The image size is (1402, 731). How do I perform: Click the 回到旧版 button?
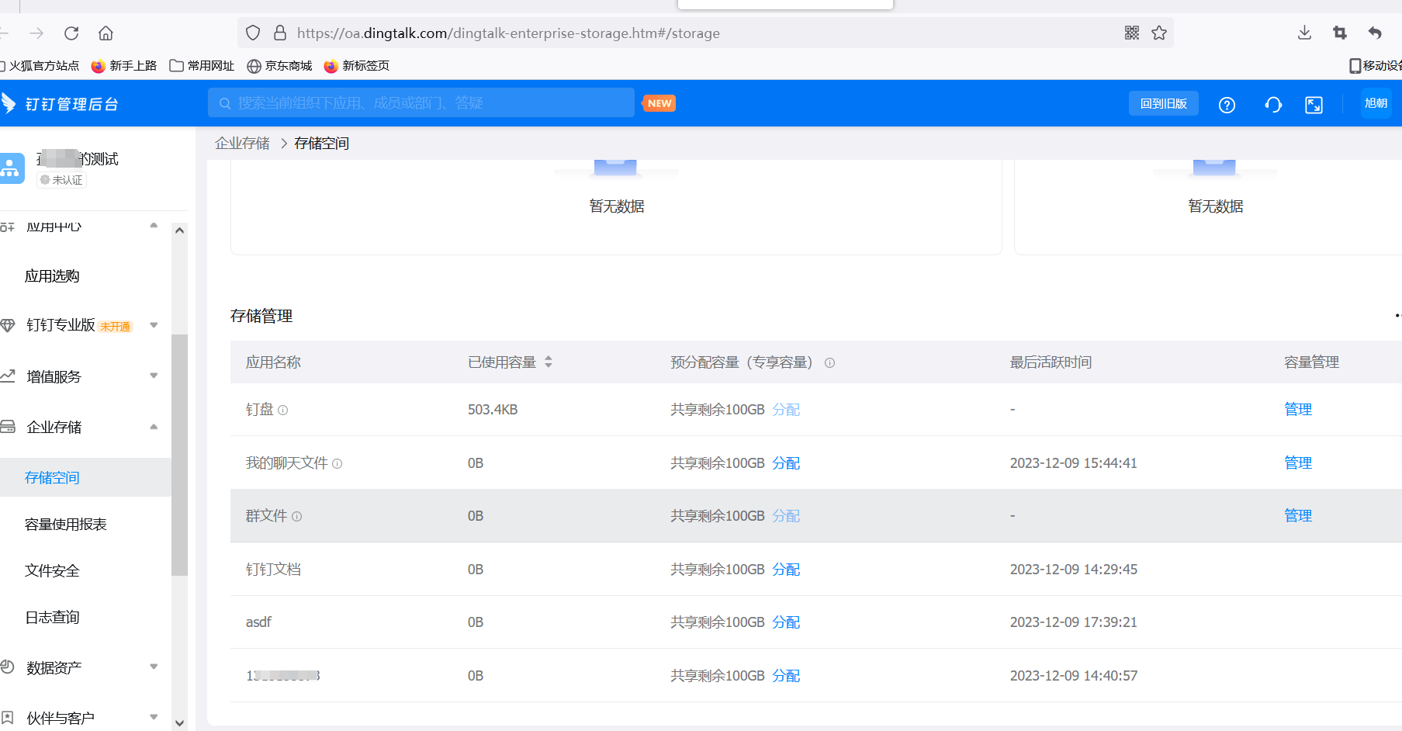[1163, 103]
